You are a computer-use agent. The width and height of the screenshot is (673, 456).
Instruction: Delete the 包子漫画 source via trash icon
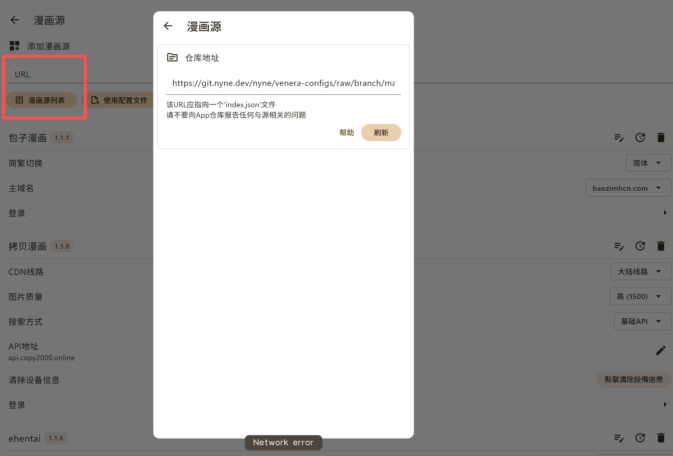pos(661,138)
